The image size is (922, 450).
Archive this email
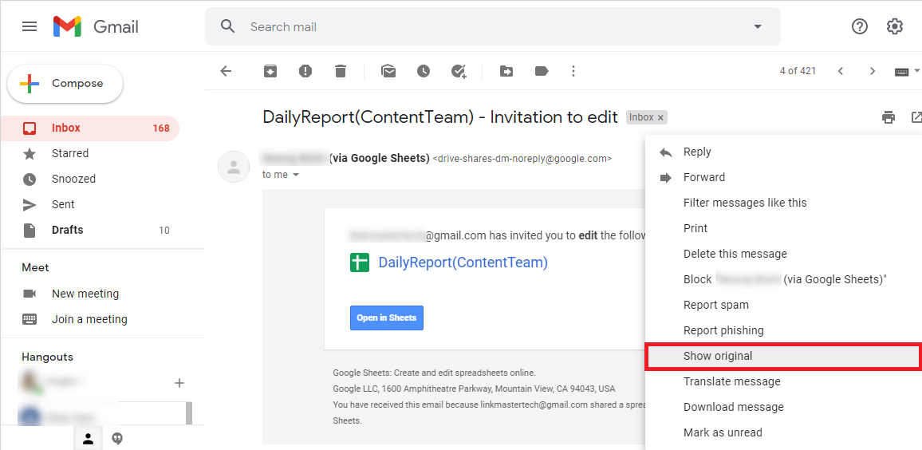click(x=270, y=71)
